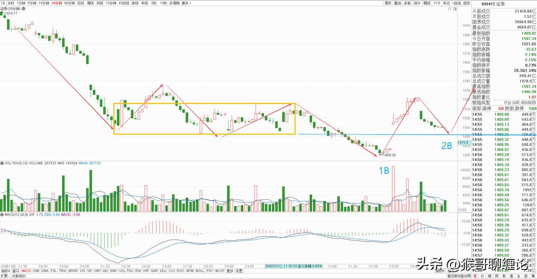Toggle the side panel icon beside the diamond
Image resolution: width=537 pixels, height=279 pixels.
click(x=455, y=9)
